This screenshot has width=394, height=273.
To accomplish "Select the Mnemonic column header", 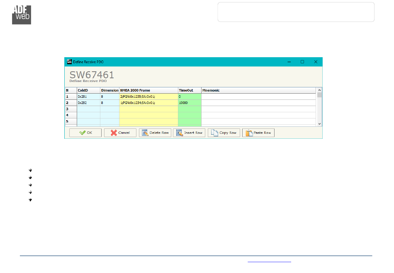I will (x=258, y=90).
